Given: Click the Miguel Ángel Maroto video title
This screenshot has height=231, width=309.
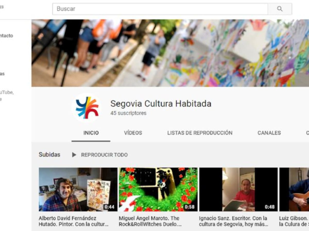Looking at the screenshot, I should 150,221.
